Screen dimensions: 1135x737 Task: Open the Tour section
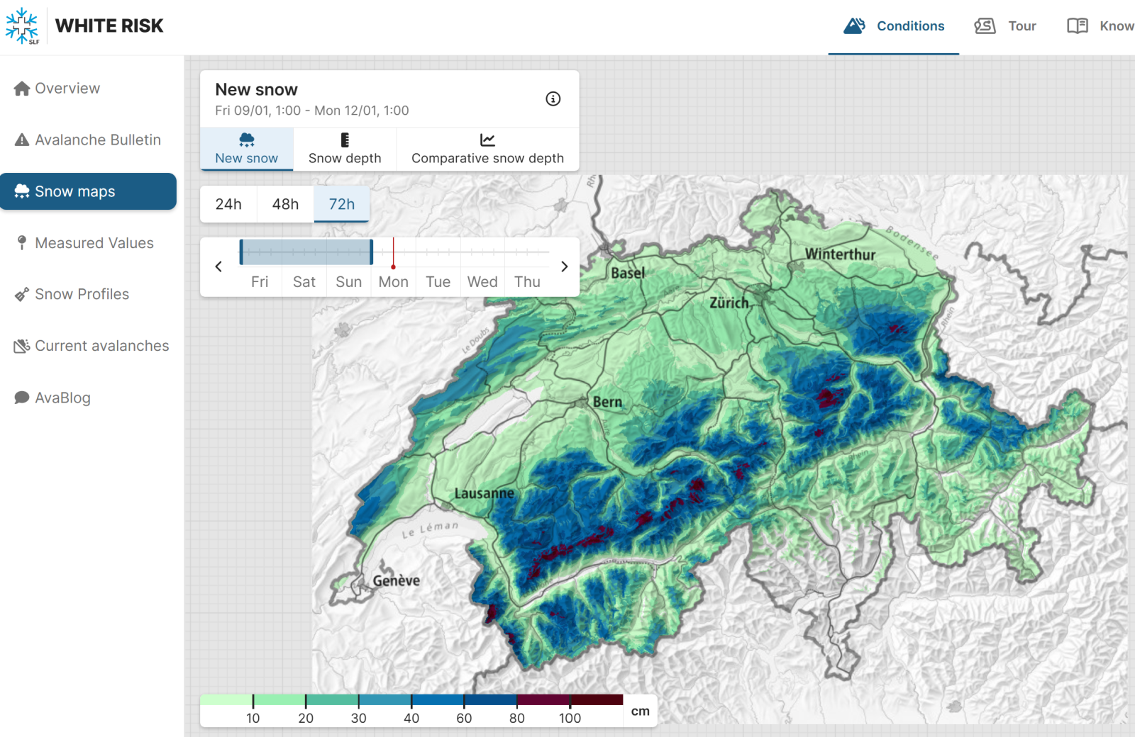point(1005,26)
